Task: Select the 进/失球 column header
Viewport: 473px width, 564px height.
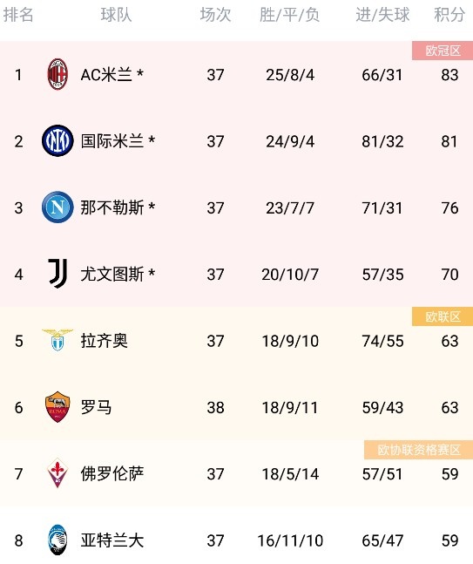Action: click(382, 15)
